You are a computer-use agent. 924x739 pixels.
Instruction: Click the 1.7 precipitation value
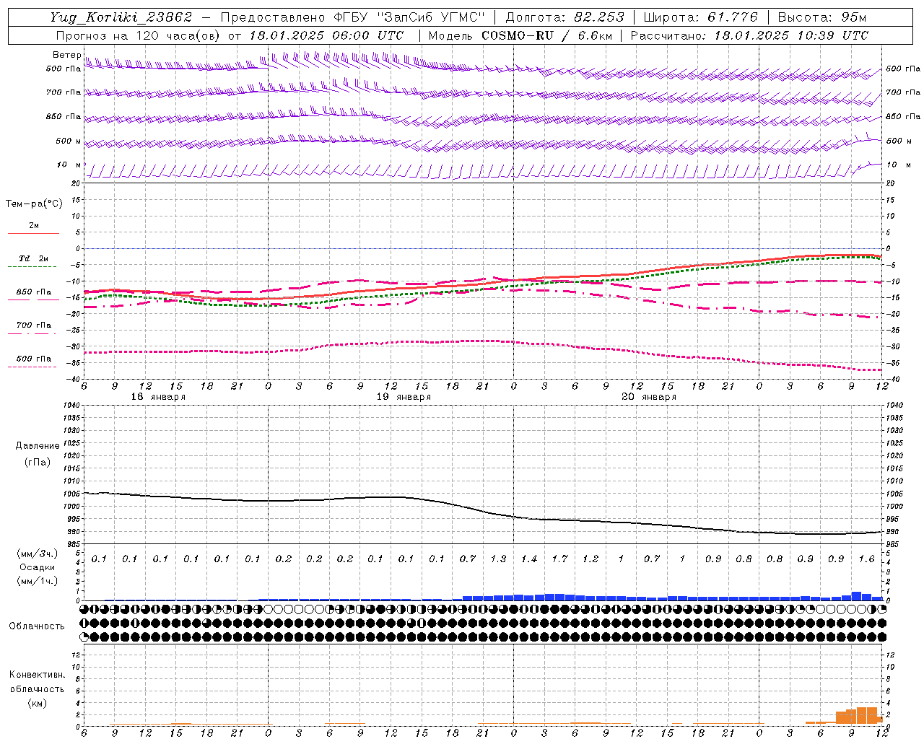point(559,559)
